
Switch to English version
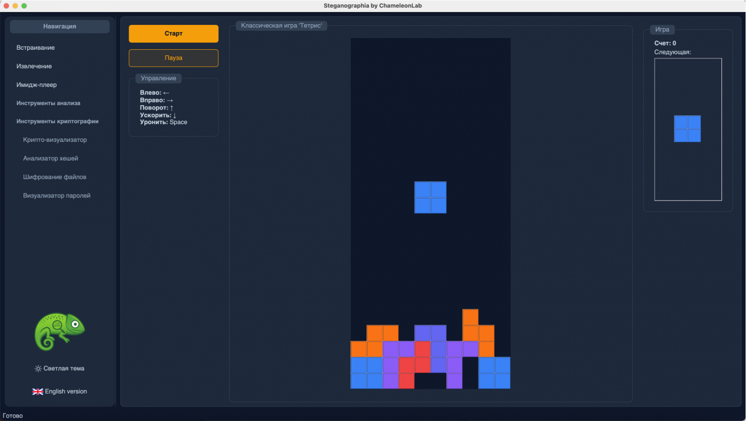pos(66,391)
